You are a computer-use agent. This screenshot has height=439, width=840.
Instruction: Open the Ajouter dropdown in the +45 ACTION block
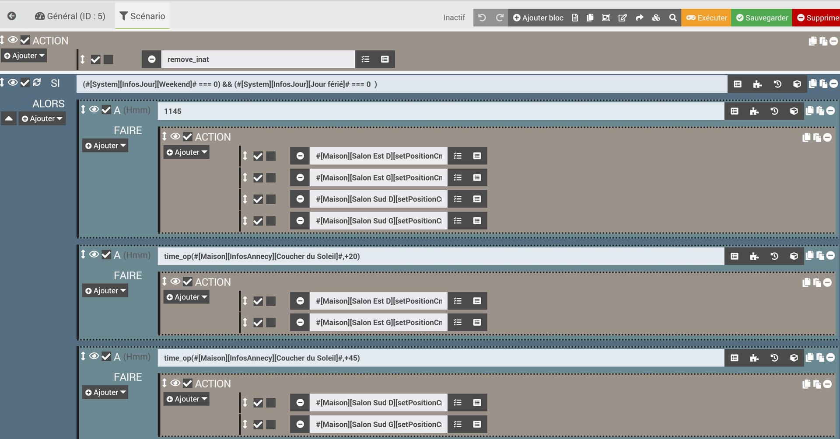click(x=186, y=399)
